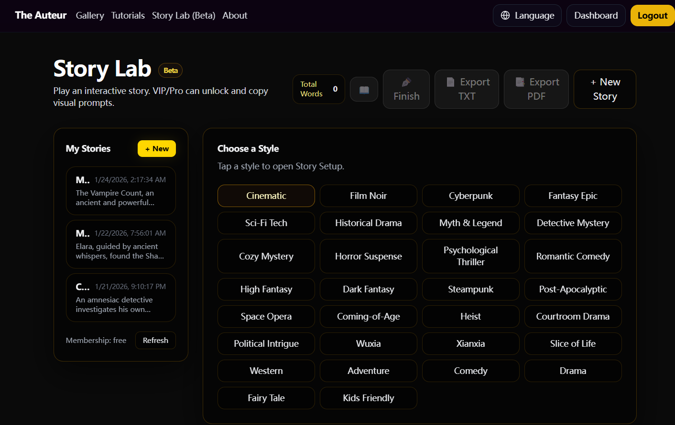The image size is (675, 425).
Task: Open the About nav link
Action: 235,15
